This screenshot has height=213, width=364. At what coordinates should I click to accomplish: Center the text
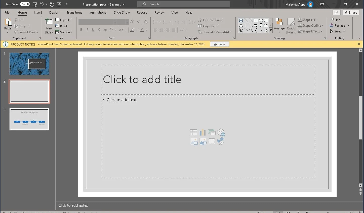161,30
